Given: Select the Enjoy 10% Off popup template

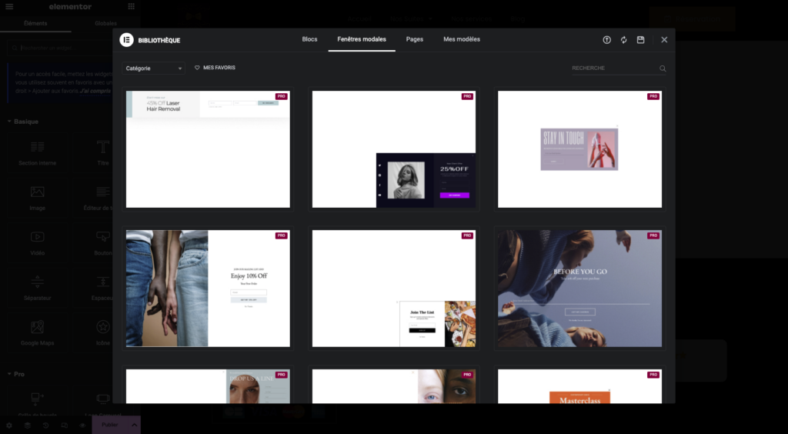Looking at the screenshot, I should tap(208, 289).
